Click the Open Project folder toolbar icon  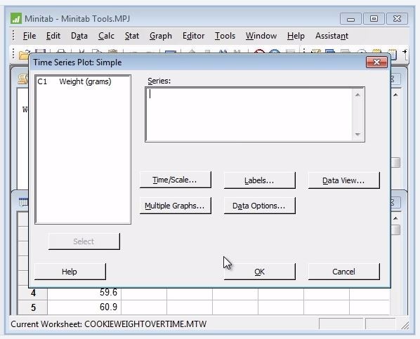[23, 54]
